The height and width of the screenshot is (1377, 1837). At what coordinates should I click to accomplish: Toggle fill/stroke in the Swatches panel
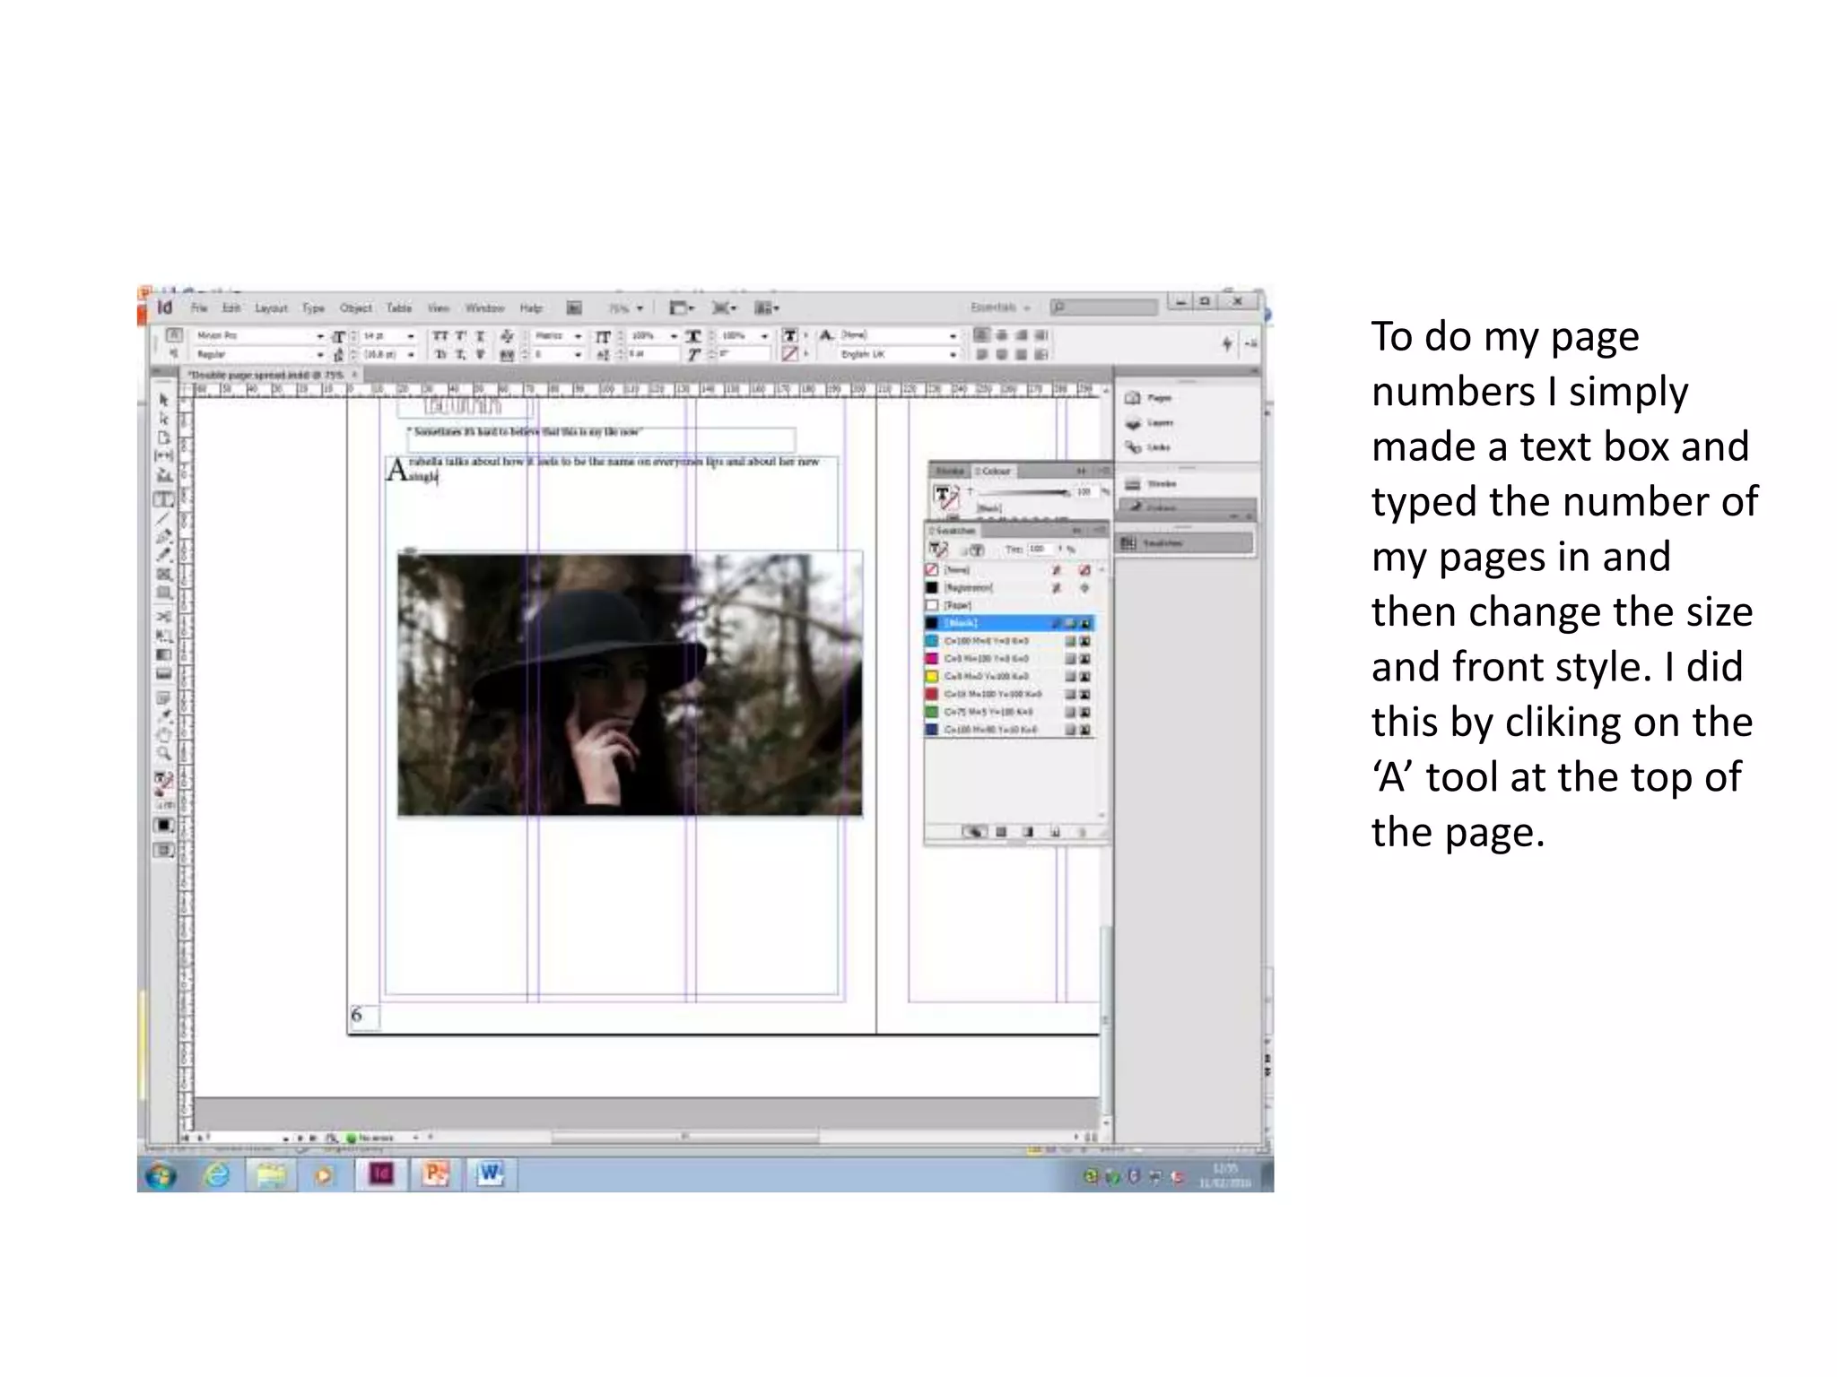click(938, 550)
